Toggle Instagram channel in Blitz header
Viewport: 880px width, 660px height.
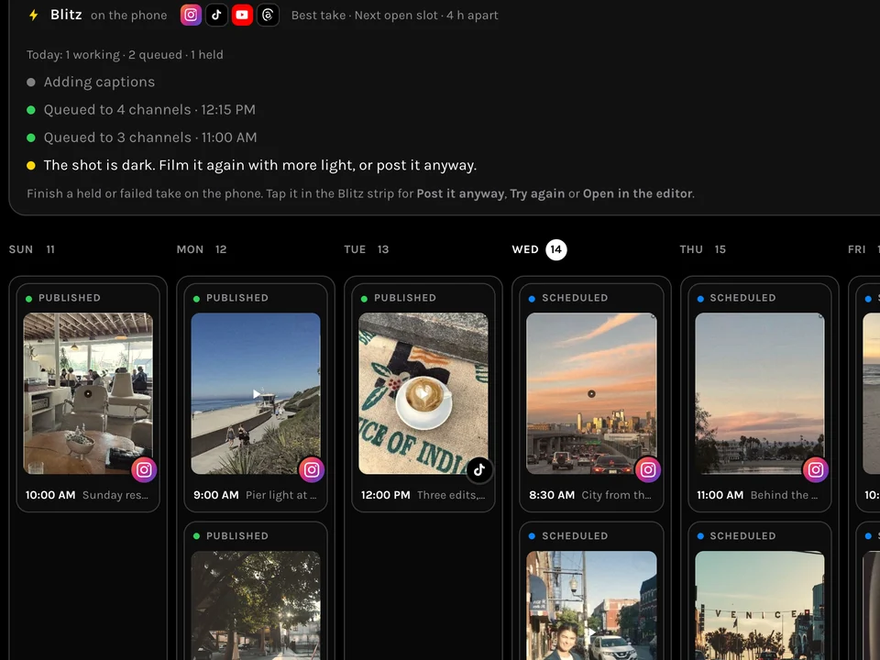(x=191, y=16)
